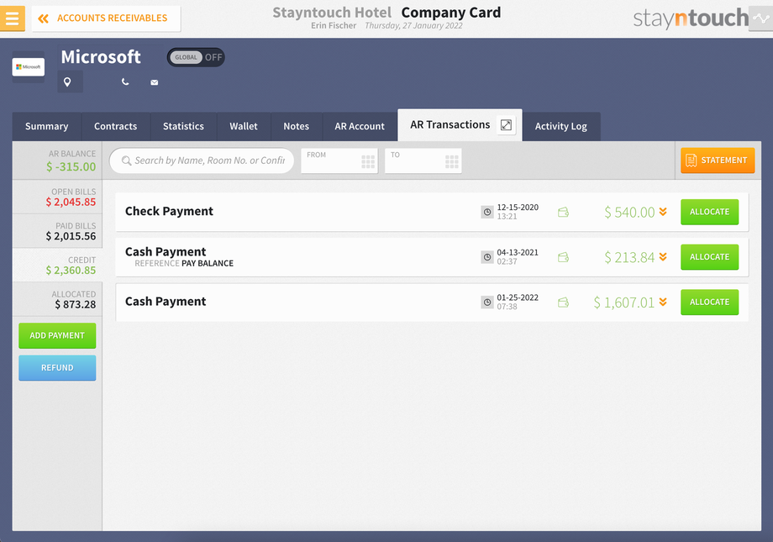Click the activity pulse icon top right
The image size is (773, 542).
tap(760, 18)
